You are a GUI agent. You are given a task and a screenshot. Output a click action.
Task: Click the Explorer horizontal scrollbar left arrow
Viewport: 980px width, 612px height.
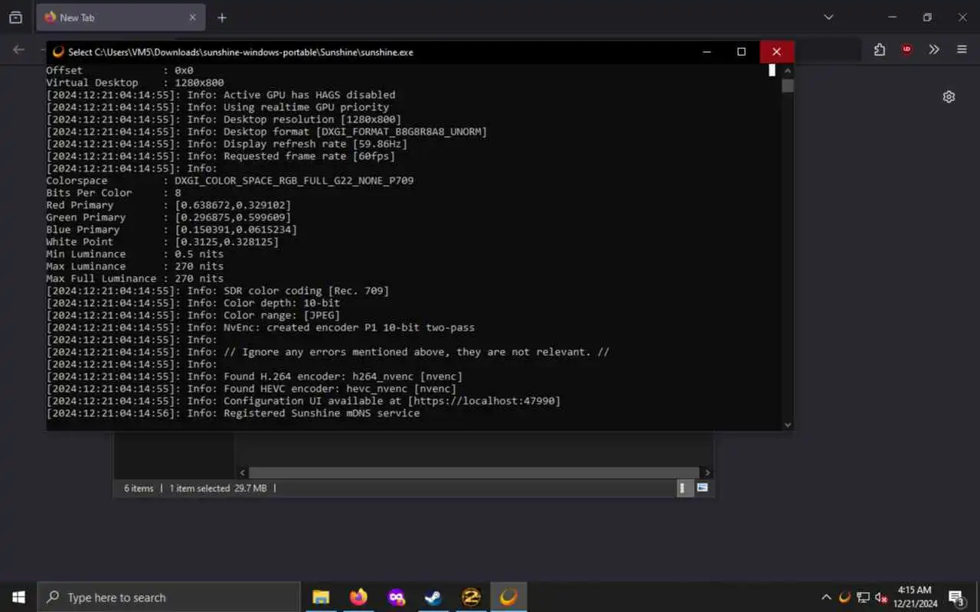[243, 473]
